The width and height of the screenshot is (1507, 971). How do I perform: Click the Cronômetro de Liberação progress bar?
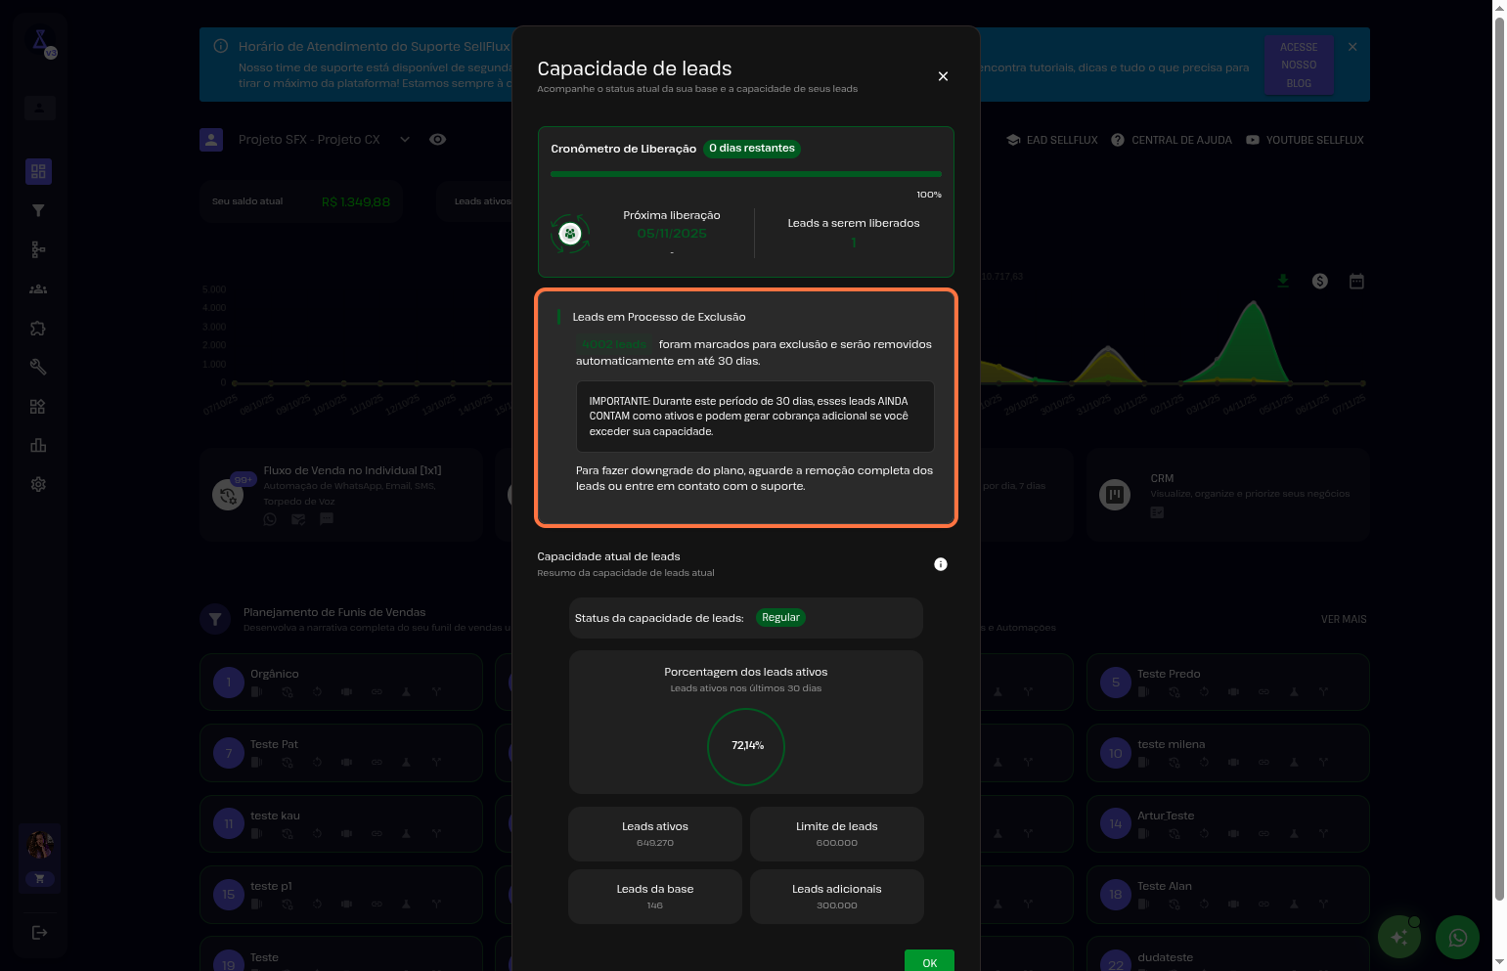tap(745, 174)
